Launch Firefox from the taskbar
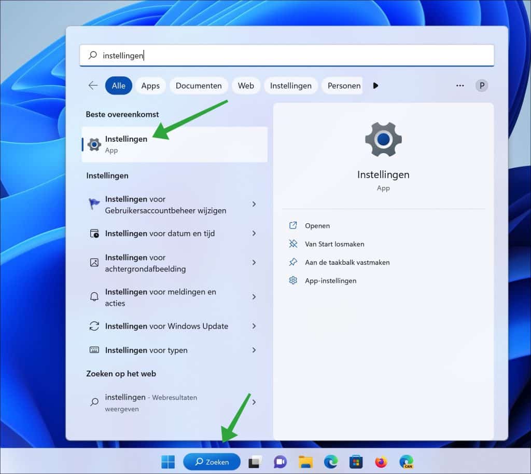 tap(381, 462)
